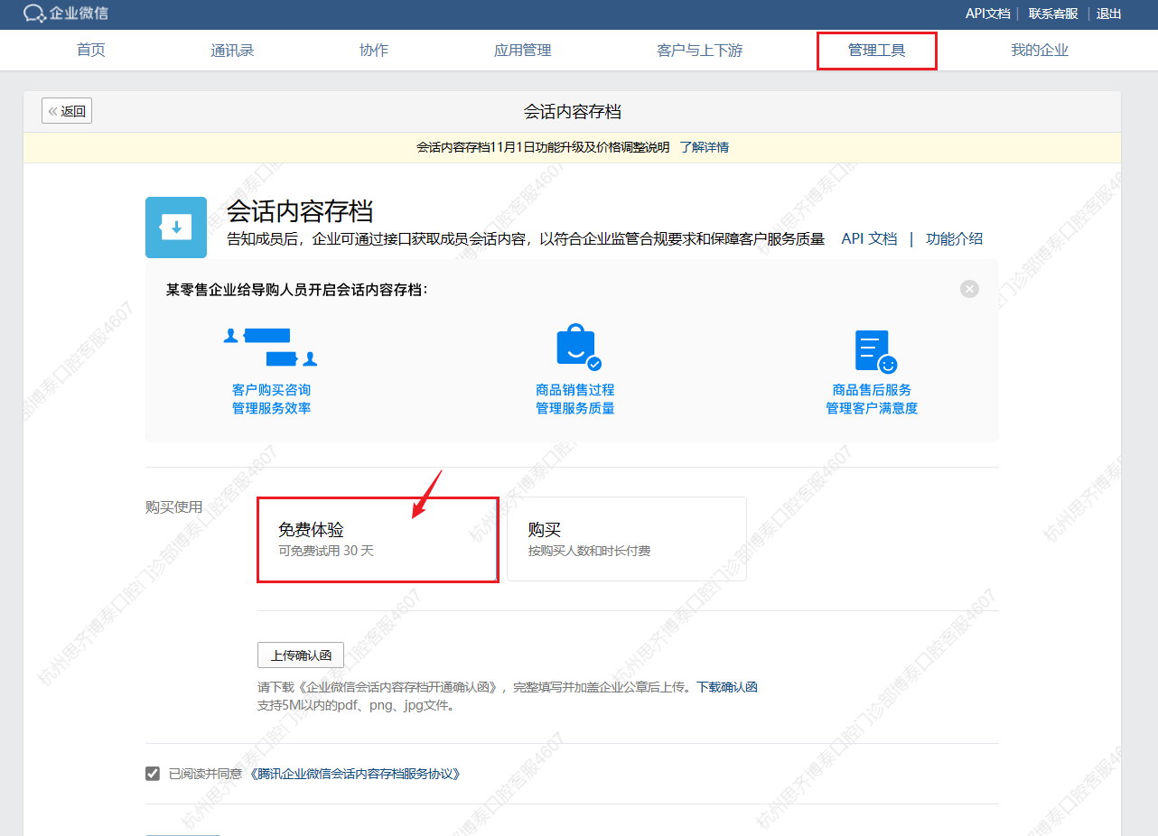Open the 客户与上下游 tab
The height and width of the screenshot is (836, 1158).
[700, 51]
